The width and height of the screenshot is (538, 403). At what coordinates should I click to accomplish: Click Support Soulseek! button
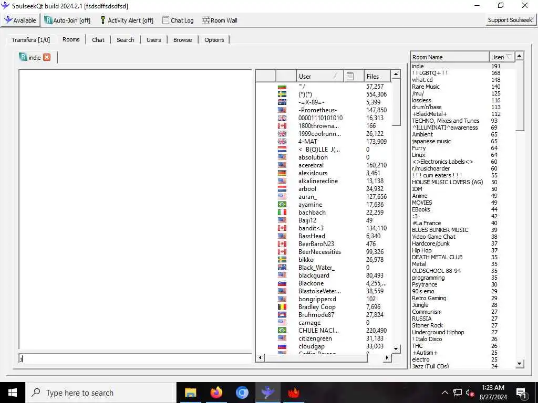click(x=511, y=20)
